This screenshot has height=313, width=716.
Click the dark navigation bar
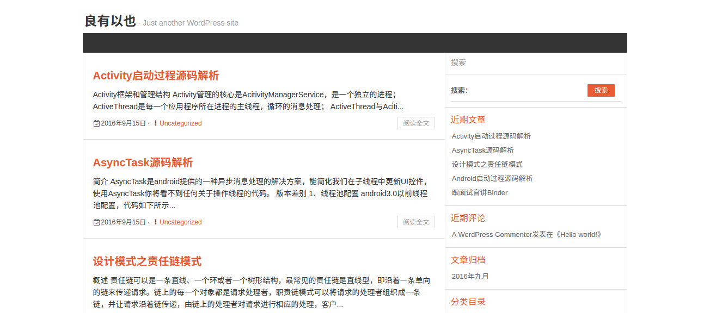355,43
